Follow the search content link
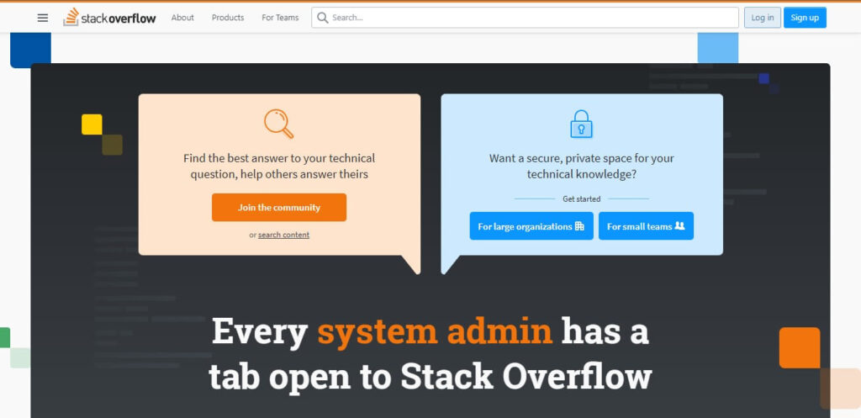The width and height of the screenshot is (861, 418). coord(284,235)
